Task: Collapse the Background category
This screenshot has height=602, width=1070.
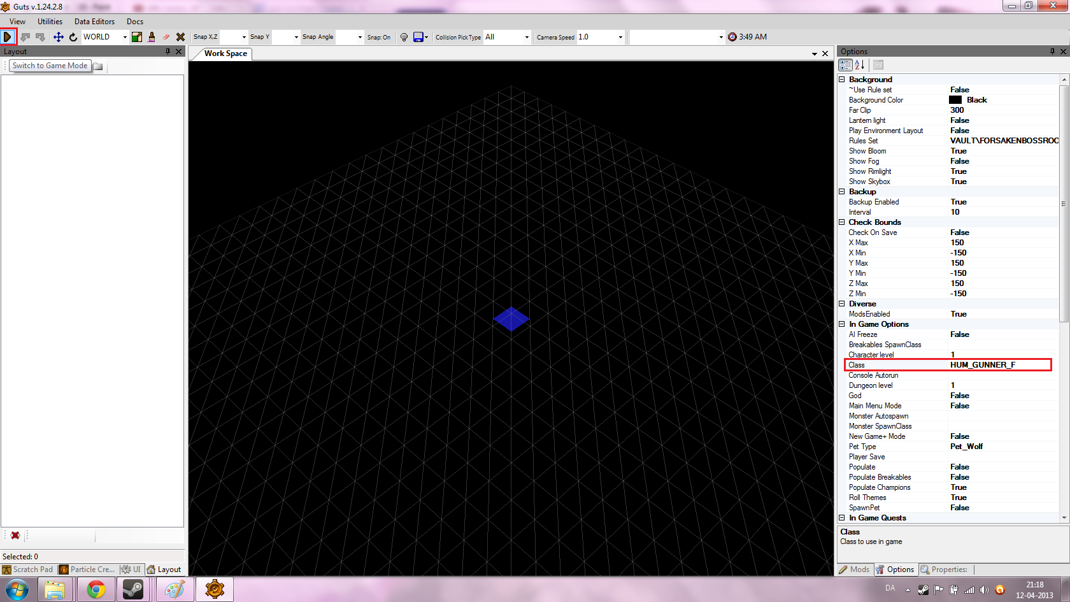Action: click(x=842, y=80)
